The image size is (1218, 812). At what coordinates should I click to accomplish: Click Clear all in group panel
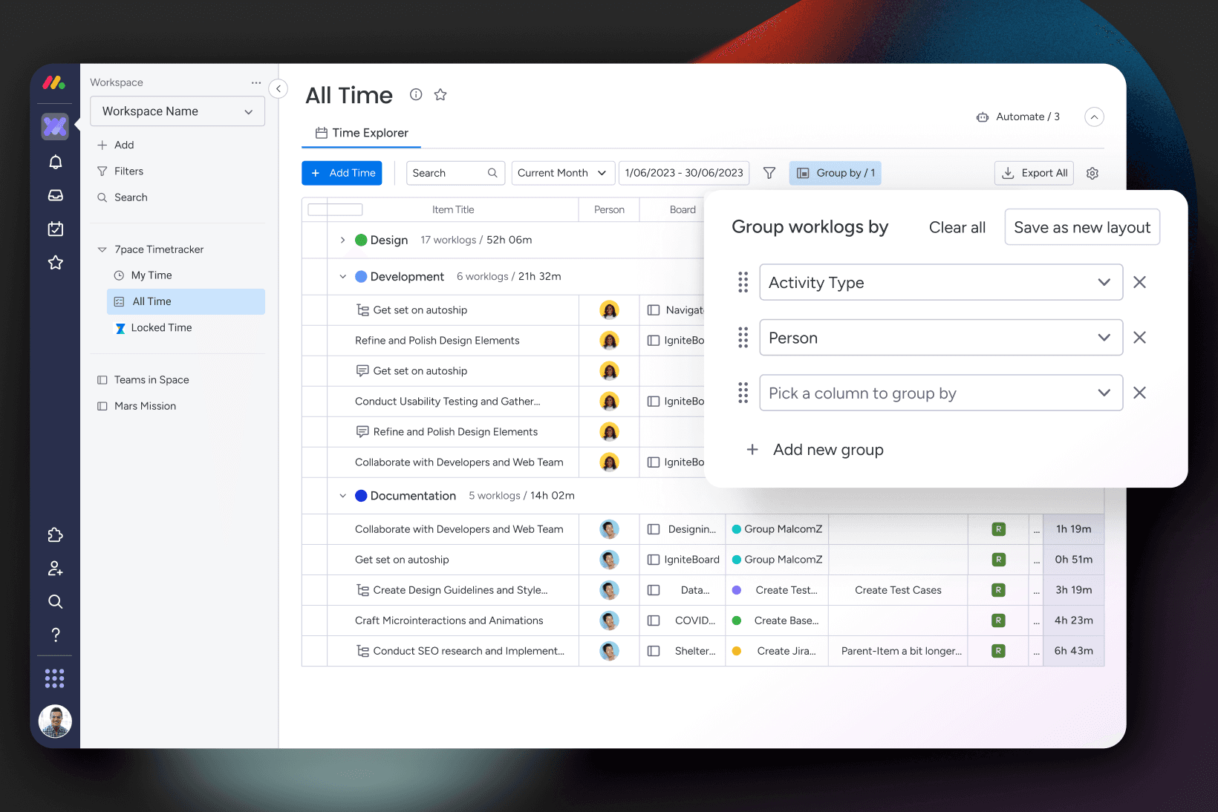coord(957,227)
